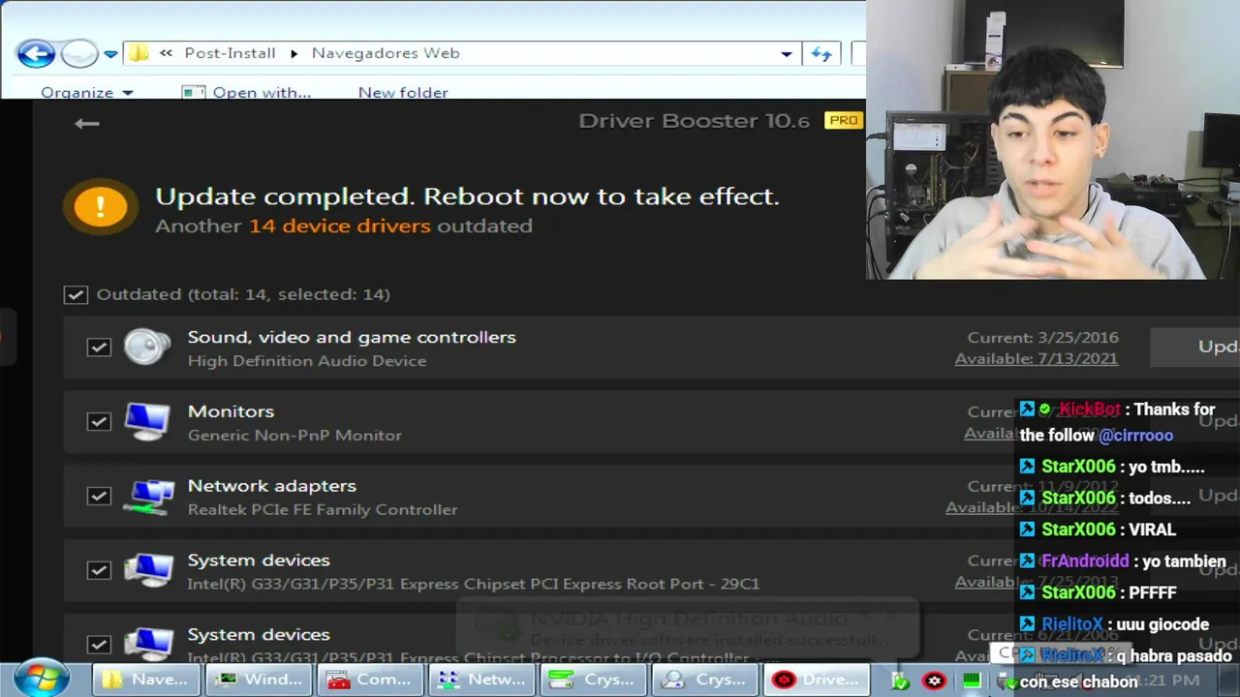The width and height of the screenshot is (1240, 697).
Task: Select Generic Non-PnP Monitor text
Action: click(294, 436)
